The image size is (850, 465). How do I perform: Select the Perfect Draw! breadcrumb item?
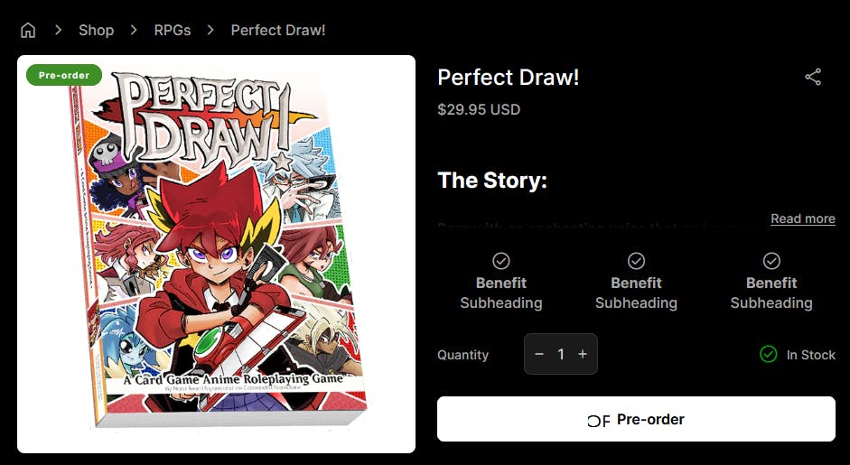[278, 31]
